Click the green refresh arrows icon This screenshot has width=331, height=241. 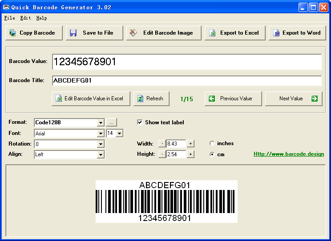(140, 99)
